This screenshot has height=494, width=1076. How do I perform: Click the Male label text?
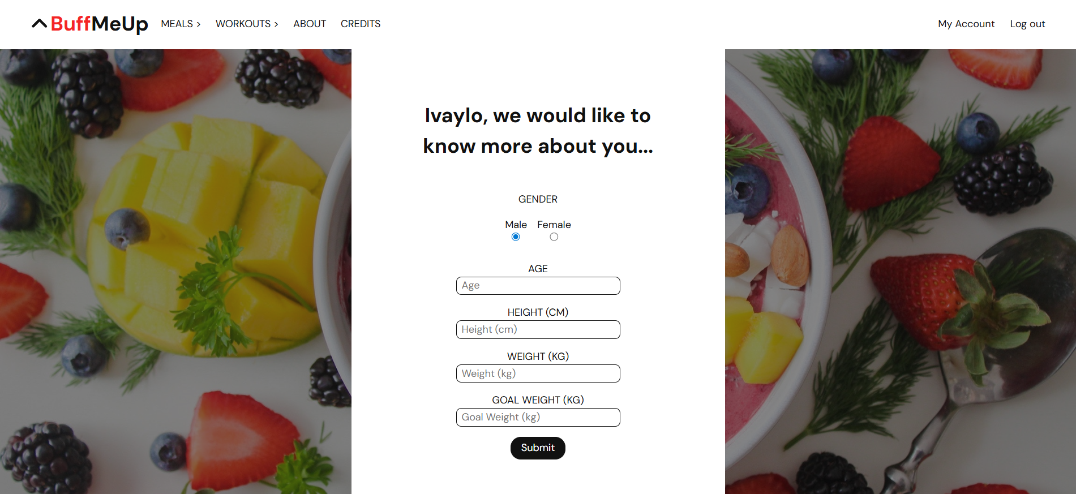516,225
